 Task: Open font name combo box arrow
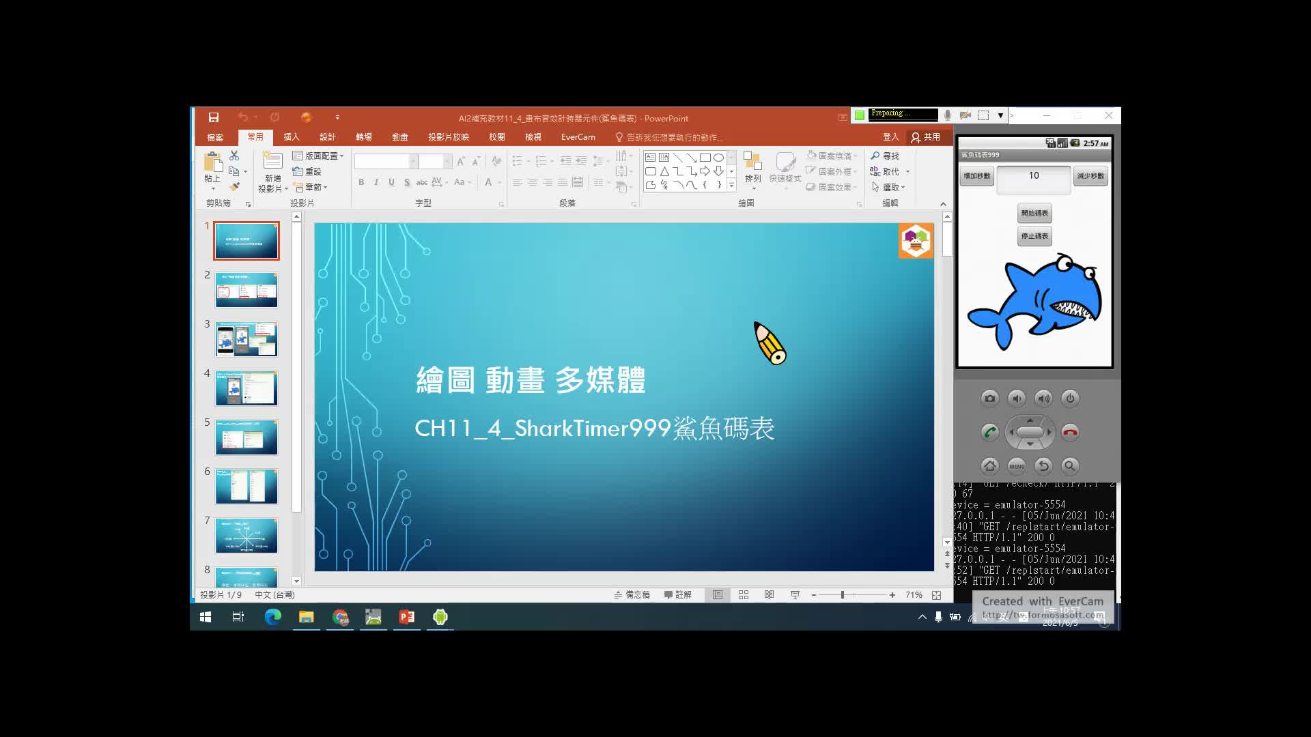click(413, 162)
